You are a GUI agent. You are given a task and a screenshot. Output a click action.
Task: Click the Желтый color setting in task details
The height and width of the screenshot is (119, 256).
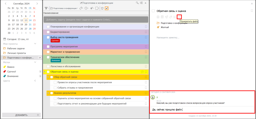click(x=165, y=27)
